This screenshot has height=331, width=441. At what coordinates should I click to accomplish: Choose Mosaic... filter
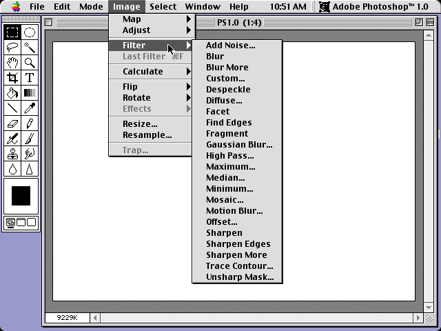pos(237,200)
